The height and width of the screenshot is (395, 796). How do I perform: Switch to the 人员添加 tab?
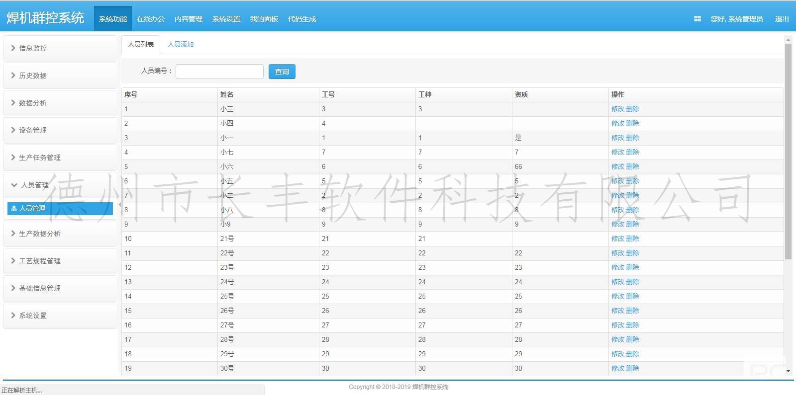pyautogui.click(x=180, y=44)
